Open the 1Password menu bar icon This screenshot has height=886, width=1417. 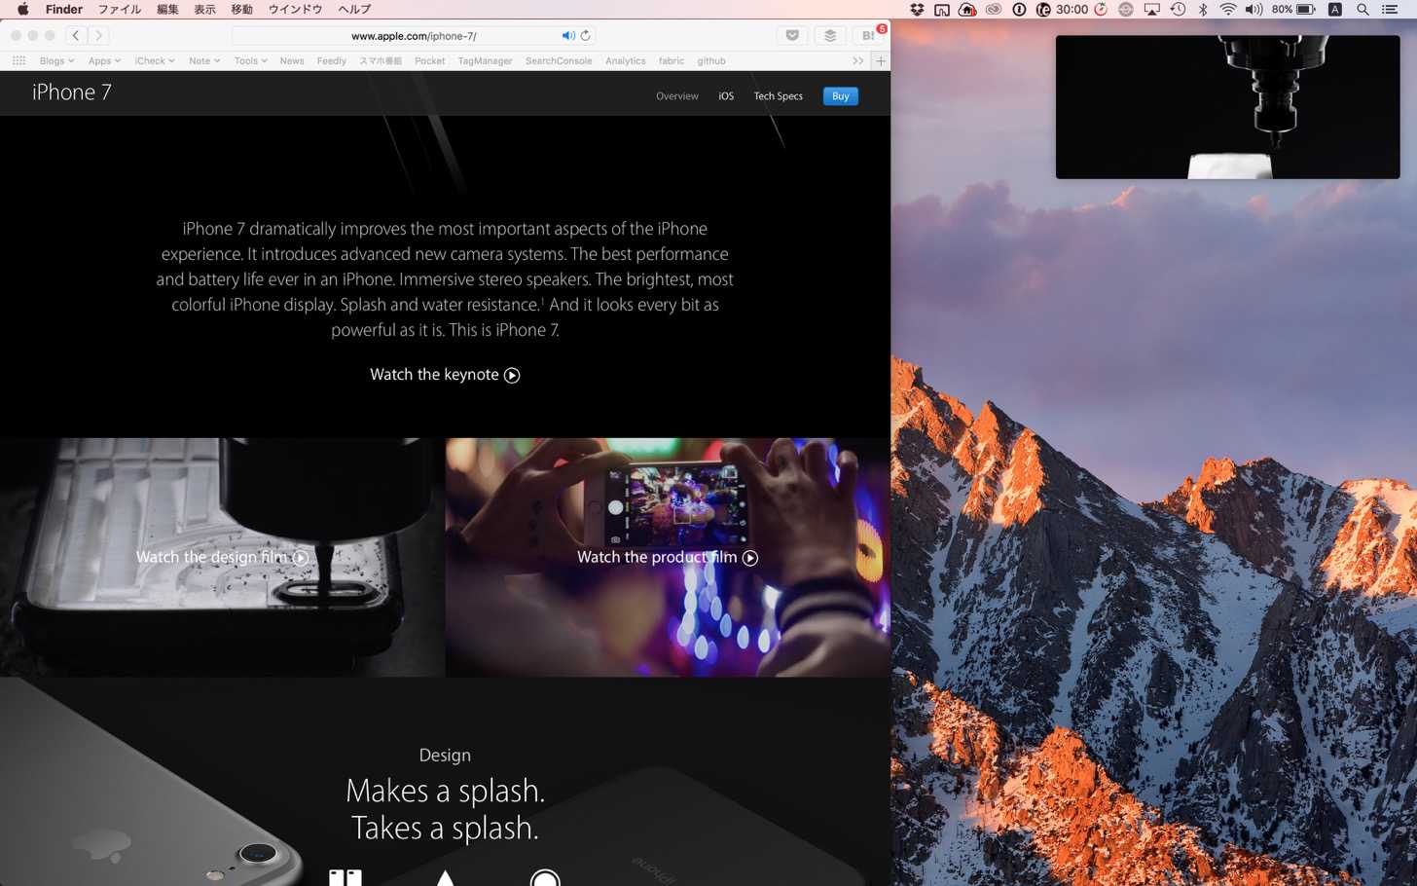1019,10
